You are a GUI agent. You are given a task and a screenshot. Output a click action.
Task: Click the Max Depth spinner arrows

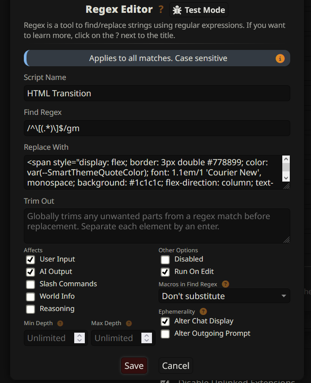(x=147, y=338)
